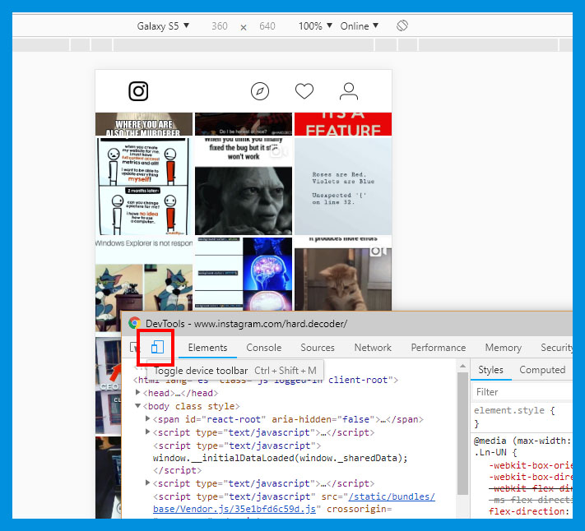
Task: Expand the react-root span node
Action: [148, 419]
